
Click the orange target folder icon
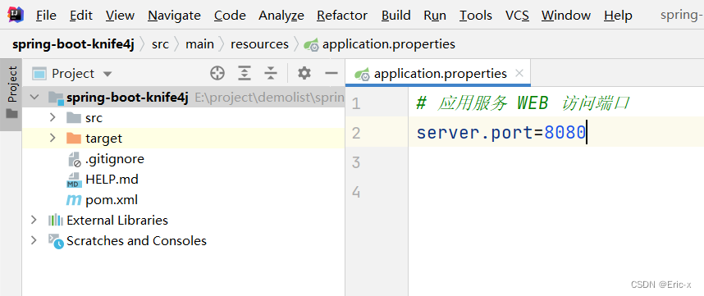[x=74, y=138]
